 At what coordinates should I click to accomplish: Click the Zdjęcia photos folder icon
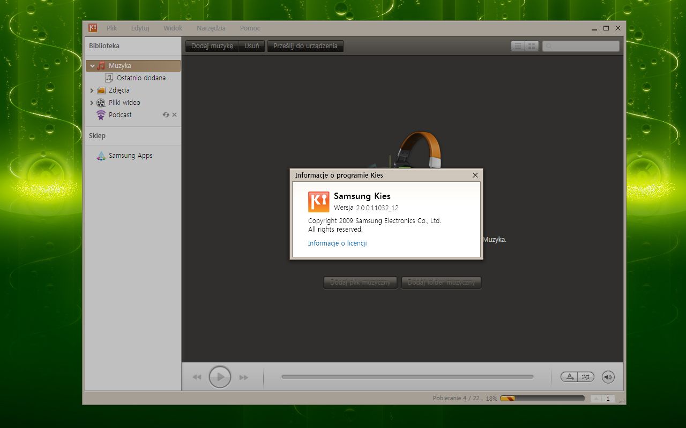tap(101, 90)
